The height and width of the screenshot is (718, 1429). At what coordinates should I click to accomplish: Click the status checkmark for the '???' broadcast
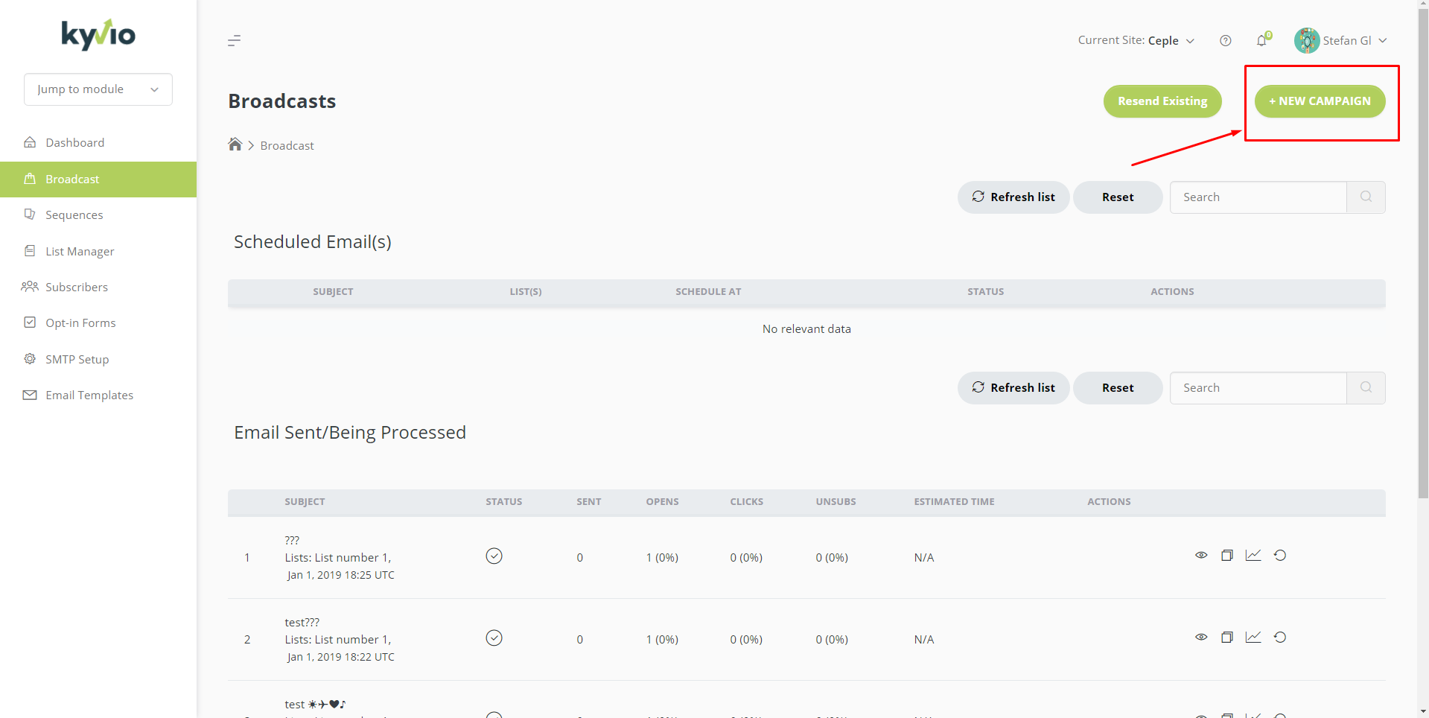coord(494,556)
